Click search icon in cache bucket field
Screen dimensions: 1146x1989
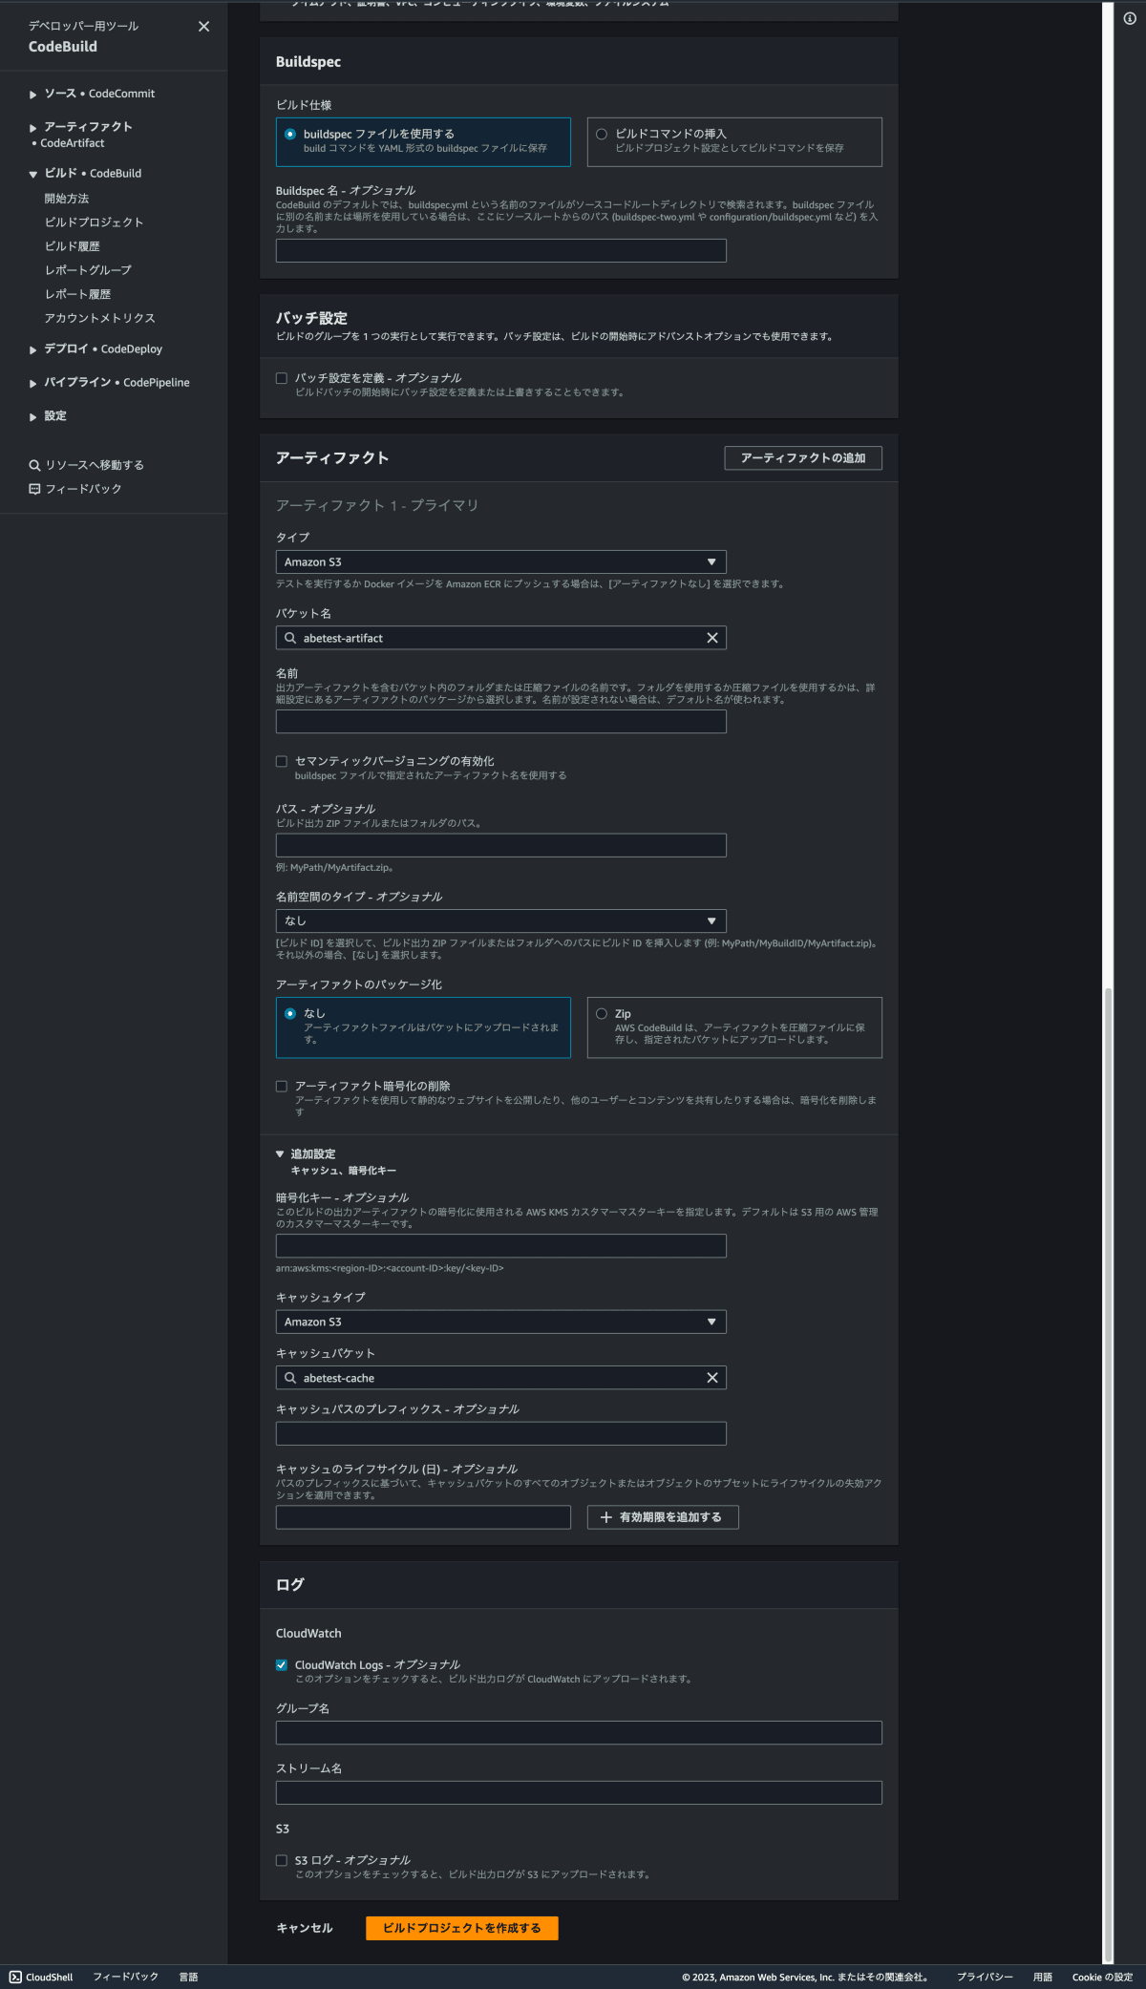point(290,1378)
